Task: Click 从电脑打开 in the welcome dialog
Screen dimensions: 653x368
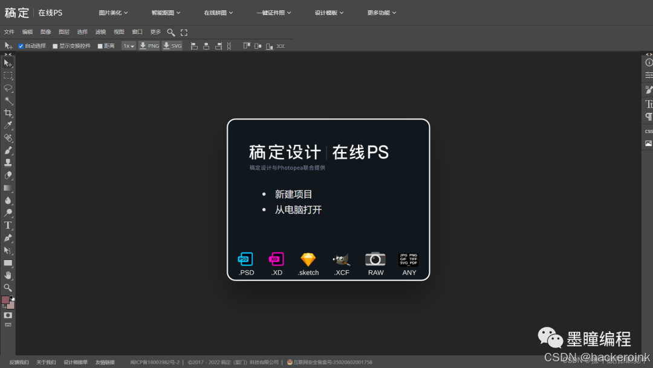Action: (x=298, y=210)
